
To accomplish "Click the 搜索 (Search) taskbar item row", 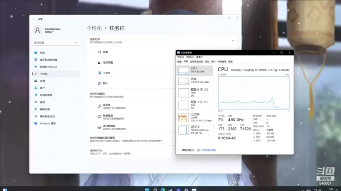I will tap(132, 52).
